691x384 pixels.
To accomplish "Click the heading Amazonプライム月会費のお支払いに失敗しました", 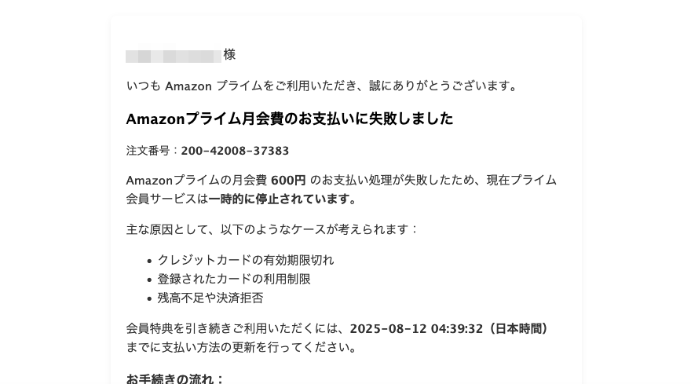I will coord(290,119).
